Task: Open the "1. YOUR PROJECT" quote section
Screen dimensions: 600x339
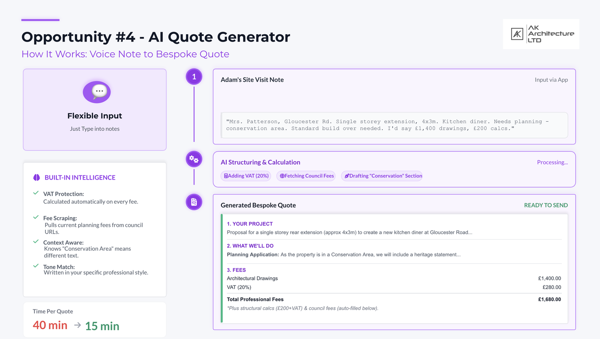Action: tap(250, 224)
